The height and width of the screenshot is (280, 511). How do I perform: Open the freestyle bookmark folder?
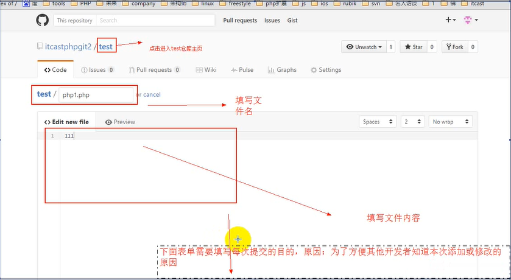click(235, 3)
